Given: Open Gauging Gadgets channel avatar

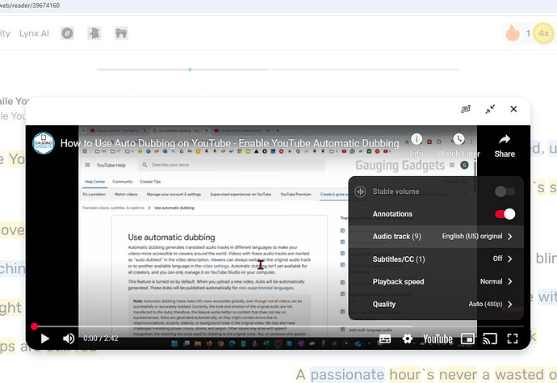Looking at the screenshot, I should tap(44, 143).
